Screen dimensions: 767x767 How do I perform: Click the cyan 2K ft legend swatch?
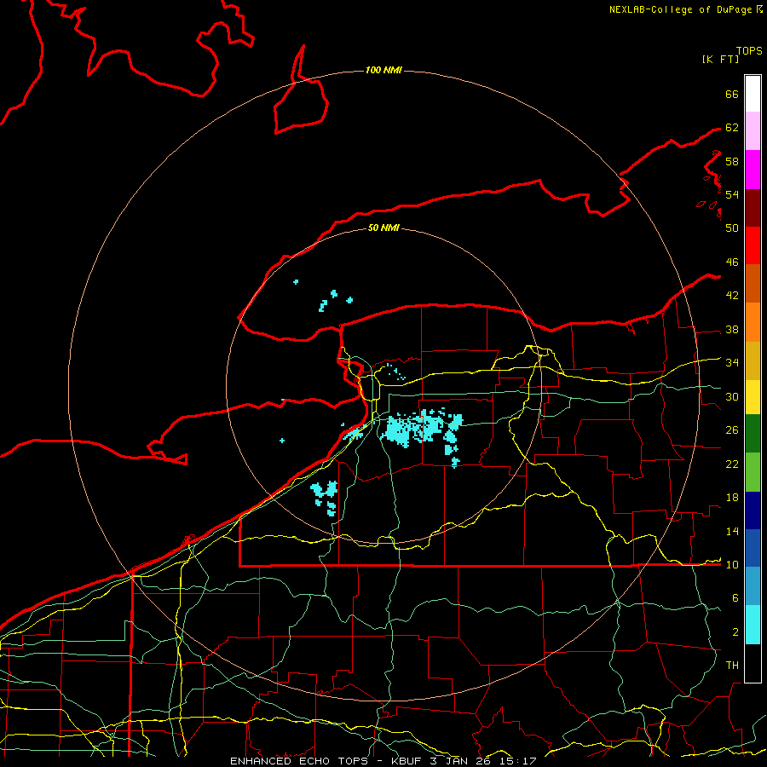(x=753, y=625)
